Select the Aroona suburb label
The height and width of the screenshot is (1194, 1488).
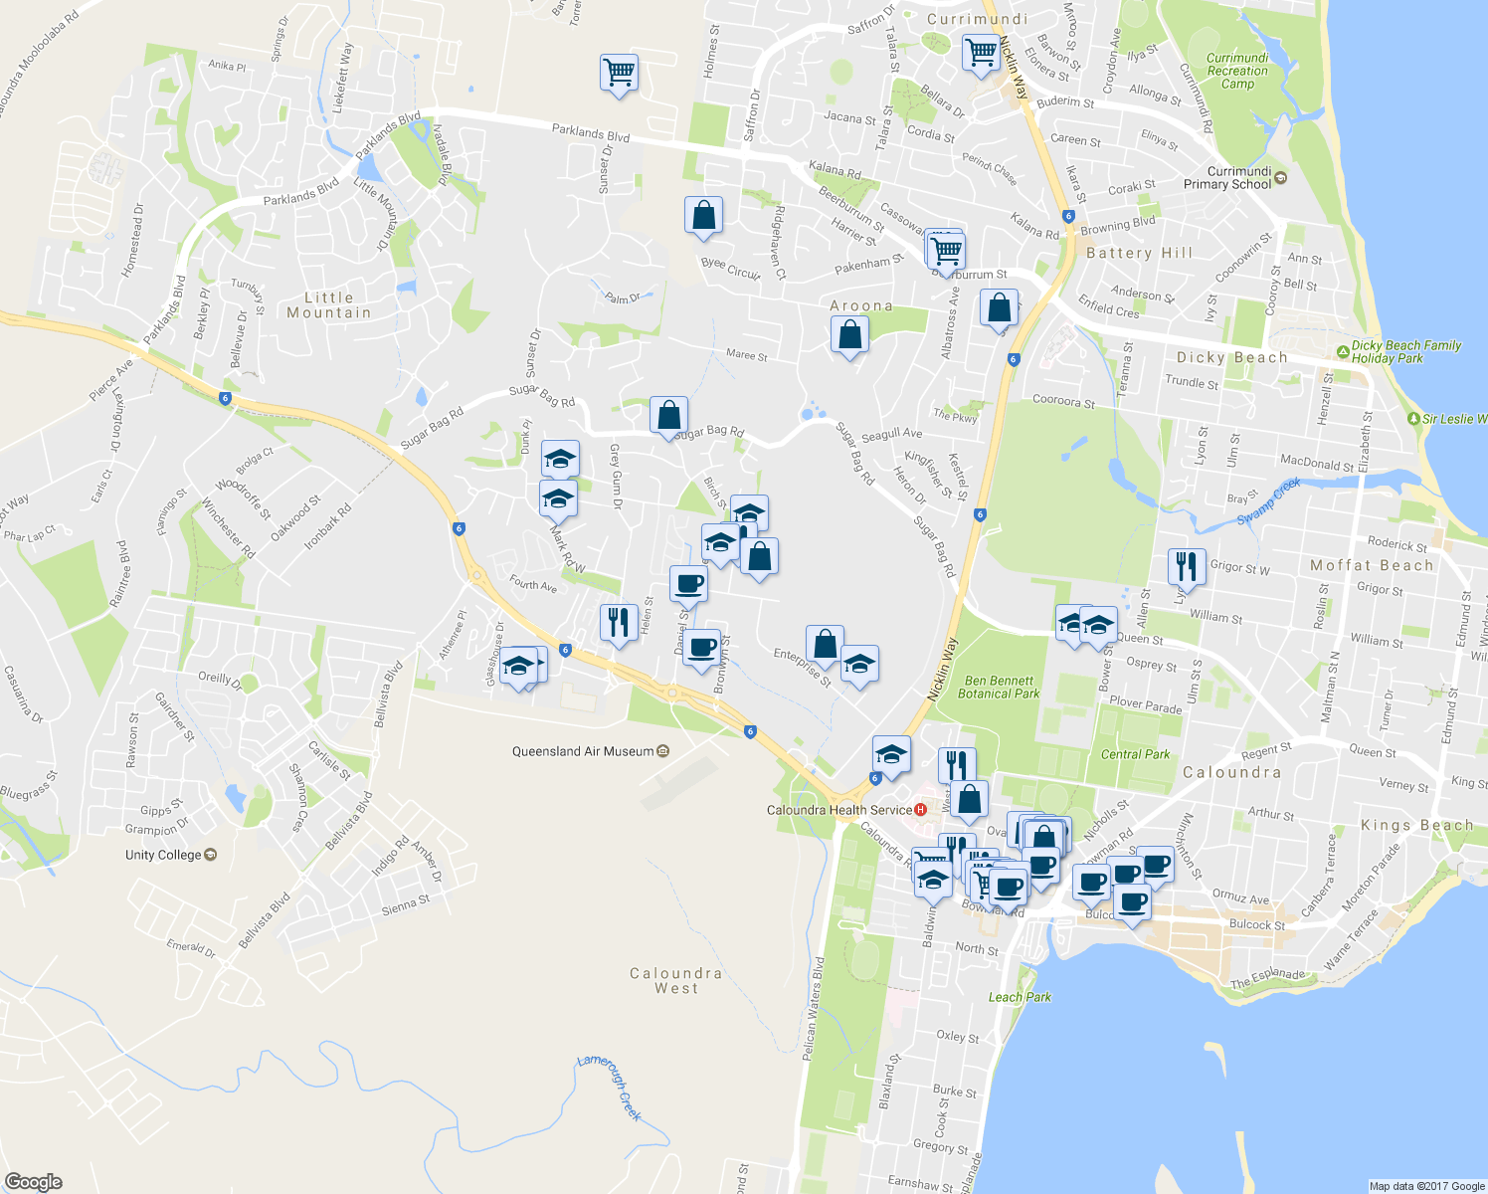861,305
